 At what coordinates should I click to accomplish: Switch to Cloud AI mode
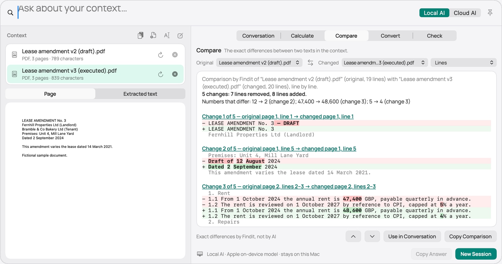click(465, 13)
